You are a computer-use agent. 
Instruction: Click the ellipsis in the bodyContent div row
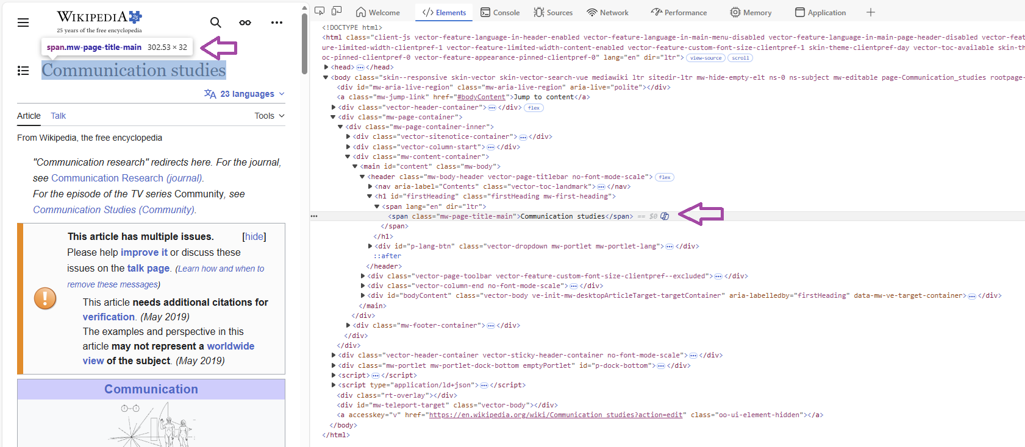pos(972,296)
